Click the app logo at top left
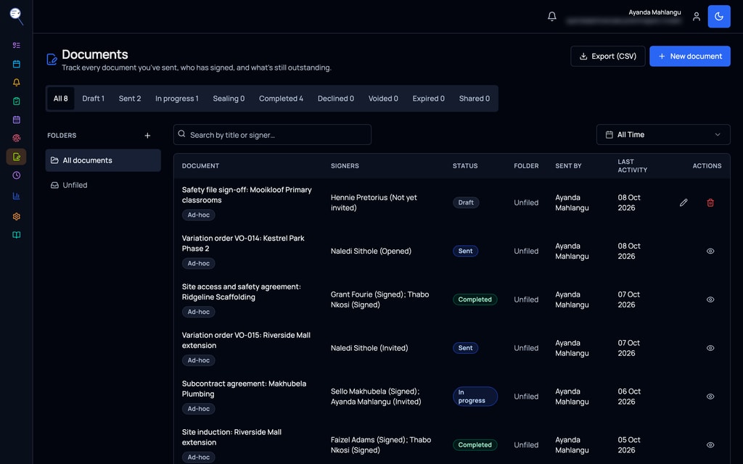This screenshot has height=464, width=743. click(17, 16)
